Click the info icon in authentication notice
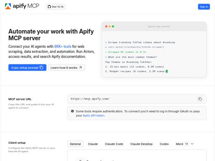The height and width of the screenshot is (161, 215). pyautogui.click(x=72, y=111)
